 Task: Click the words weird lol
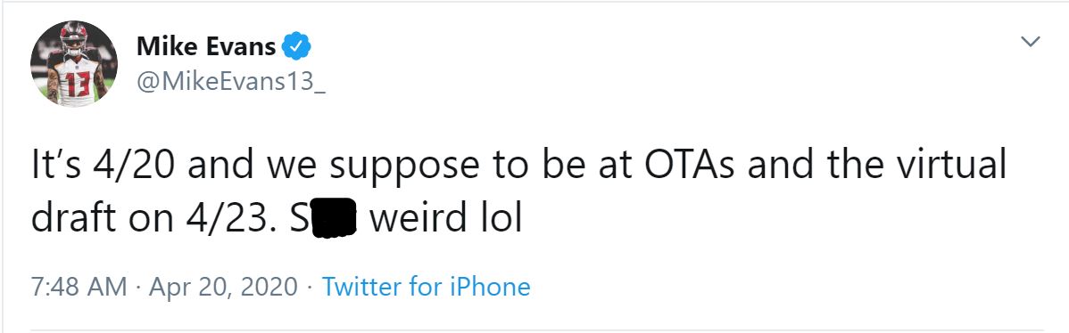[445, 220]
